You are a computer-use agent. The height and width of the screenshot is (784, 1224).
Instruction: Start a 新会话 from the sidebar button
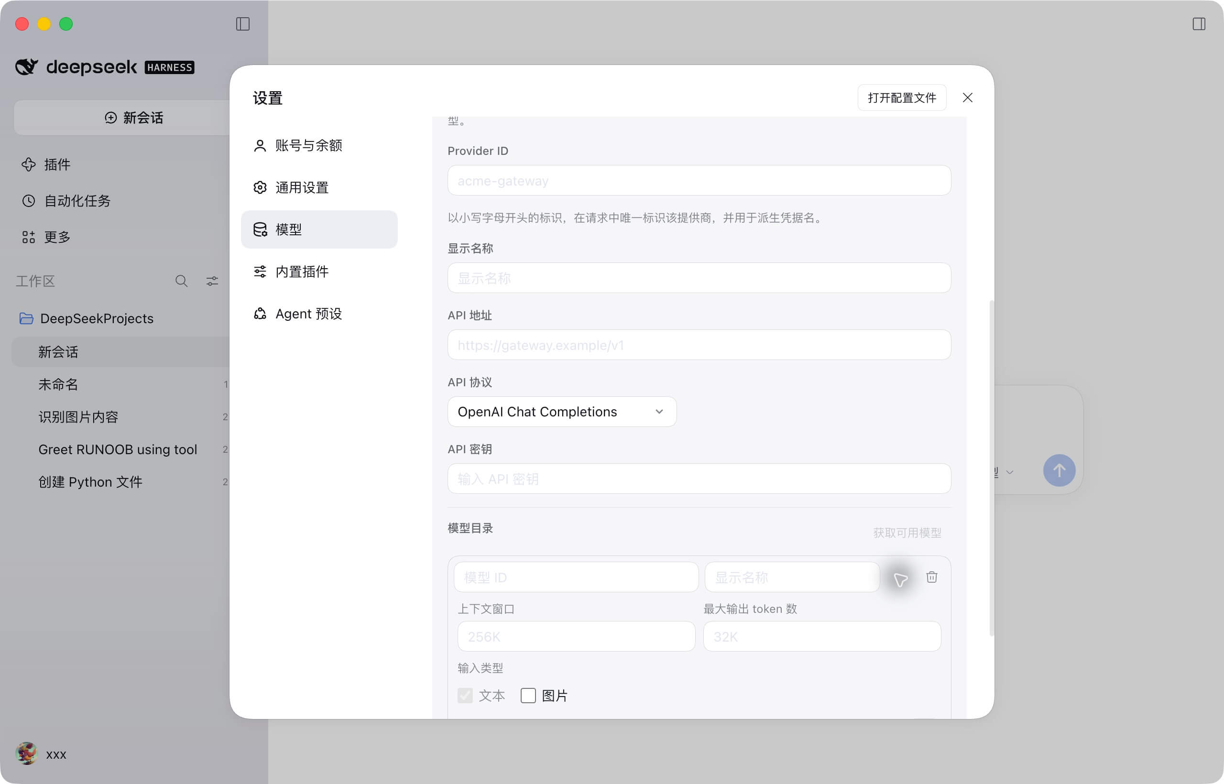[133, 118]
